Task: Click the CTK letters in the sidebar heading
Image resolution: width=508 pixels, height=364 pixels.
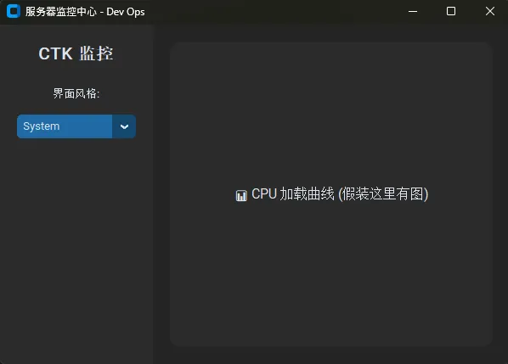Action: pyautogui.click(x=55, y=53)
